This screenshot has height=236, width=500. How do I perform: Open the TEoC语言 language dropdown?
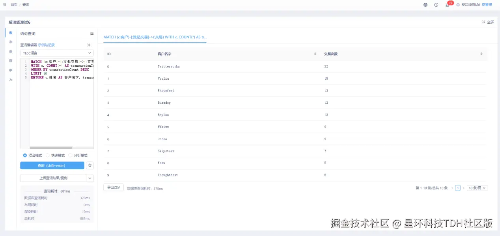pyautogui.click(x=57, y=53)
